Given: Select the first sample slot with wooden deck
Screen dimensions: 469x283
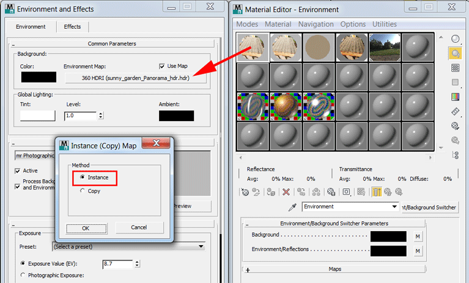Looking at the screenshot, I should tap(253, 47).
